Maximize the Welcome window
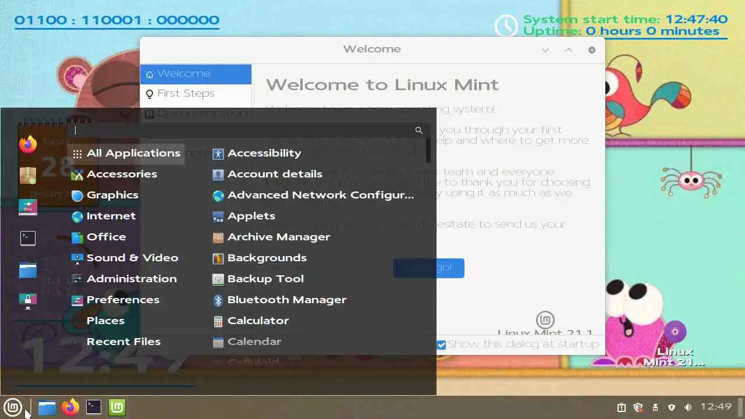This screenshot has height=419, width=745. click(x=569, y=50)
